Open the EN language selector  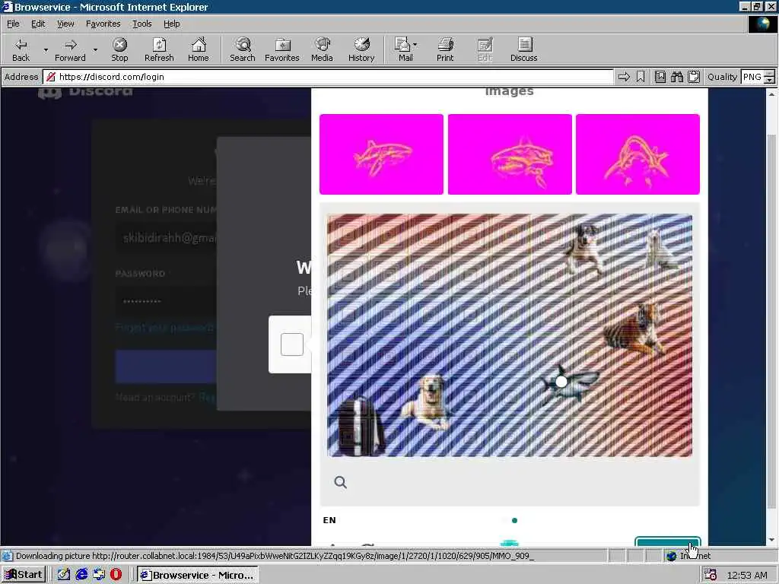click(x=329, y=520)
